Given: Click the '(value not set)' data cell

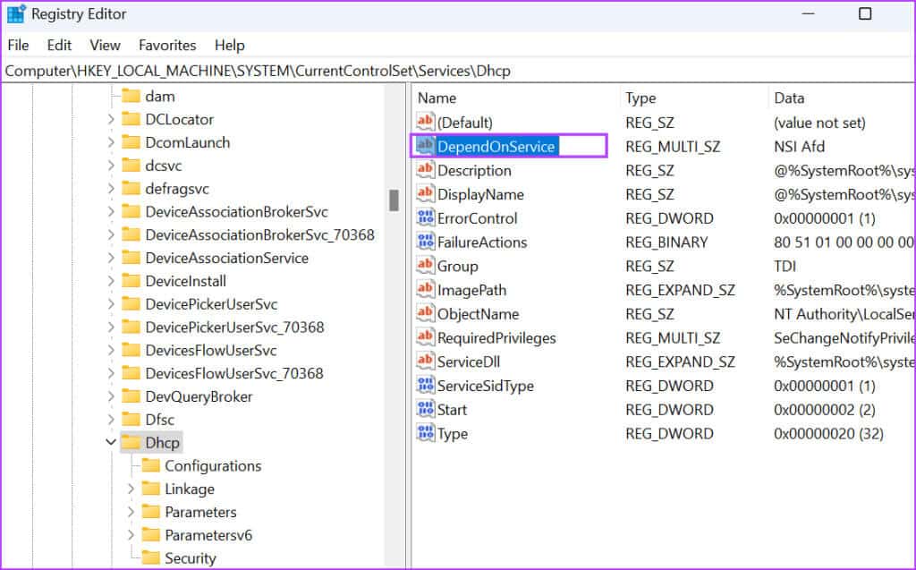Looking at the screenshot, I should (x=819, y=123).
